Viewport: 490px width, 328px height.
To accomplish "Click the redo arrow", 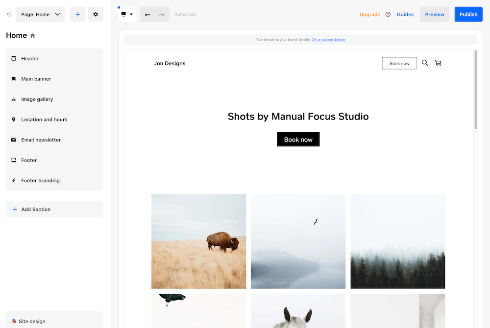I will click(162, 14).
